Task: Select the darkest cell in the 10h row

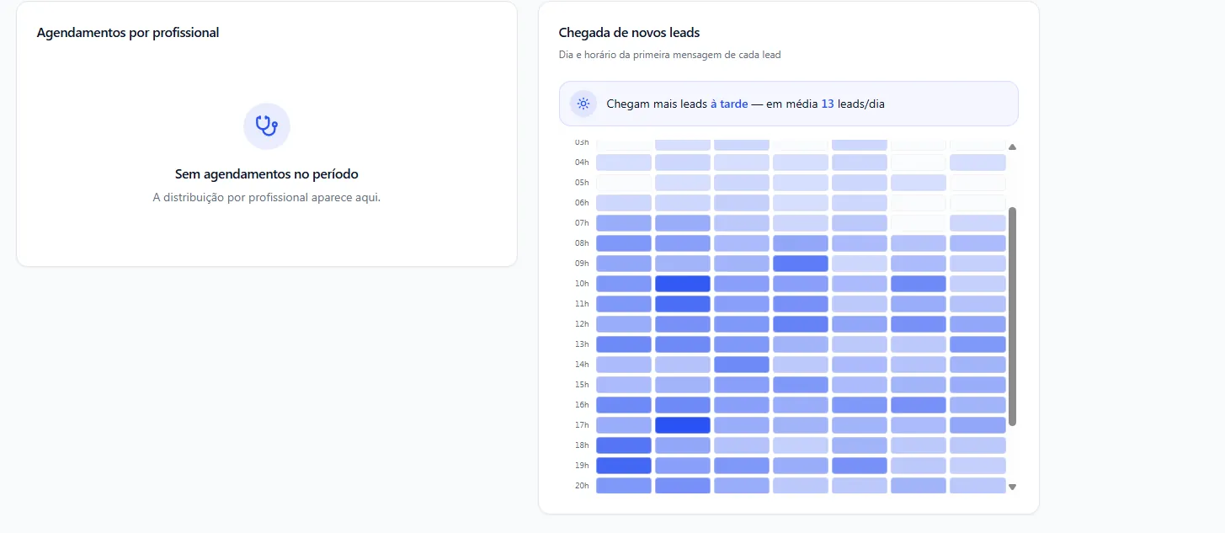Action: [683, 284]
